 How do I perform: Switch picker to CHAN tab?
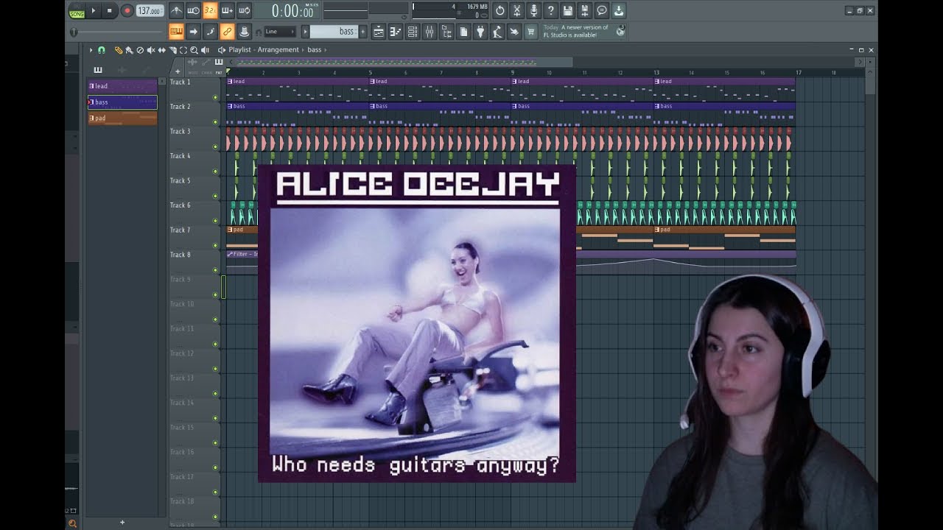[206, 72]
